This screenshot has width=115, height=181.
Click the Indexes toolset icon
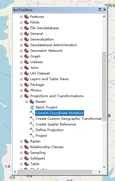(x=27, y=62)
